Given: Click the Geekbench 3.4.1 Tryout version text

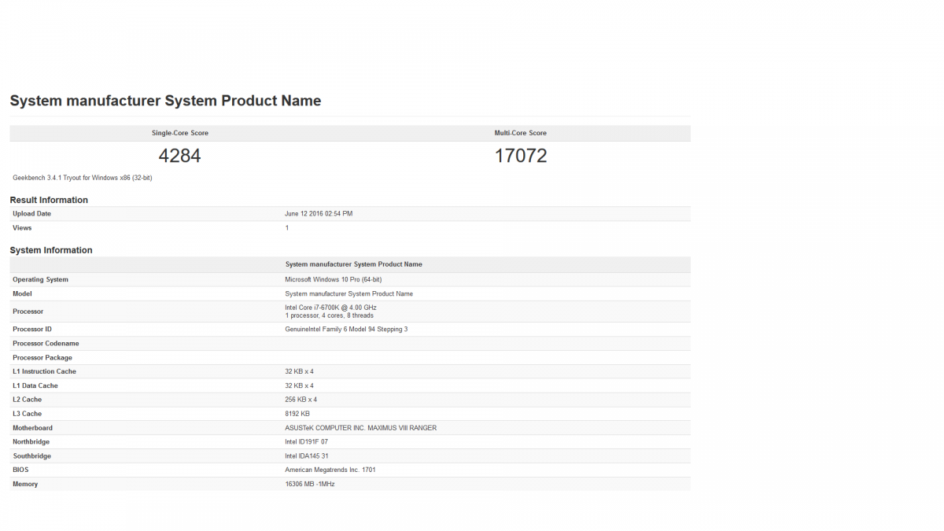Looking at the screenshot, I should coord(83,178).
